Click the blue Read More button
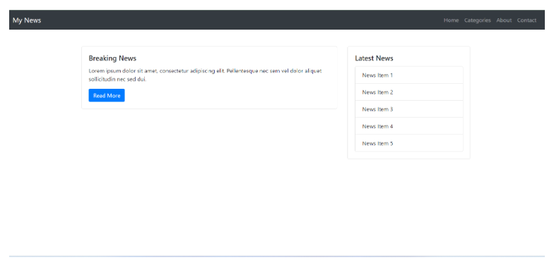The height and width of the screenshot is (265, 554). coord(107,96)
